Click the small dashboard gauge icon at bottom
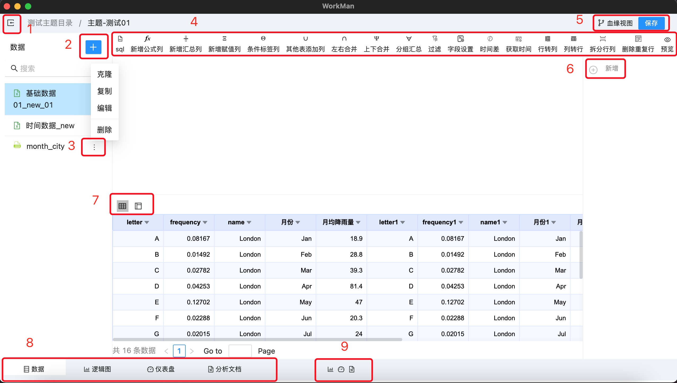 pyautogui.click(x=341, y=369)
